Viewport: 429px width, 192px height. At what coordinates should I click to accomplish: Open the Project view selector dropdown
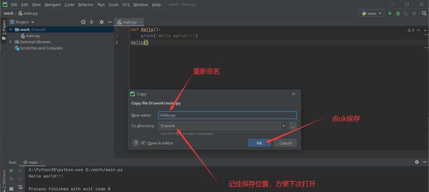22,22
